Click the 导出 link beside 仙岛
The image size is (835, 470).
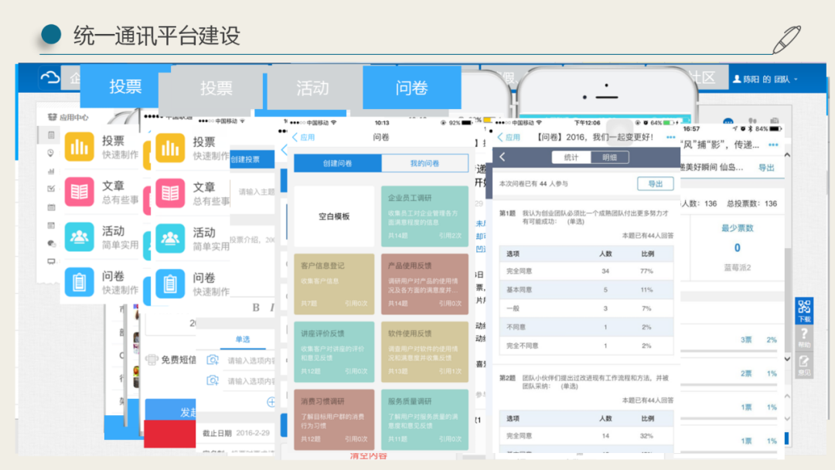click(x=765, y=168)
